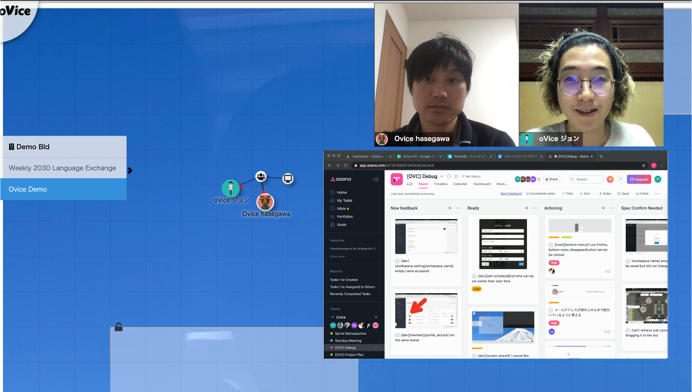Click the Send feedback link
This screenshot has height=392, width=692.
click(511, 193)
